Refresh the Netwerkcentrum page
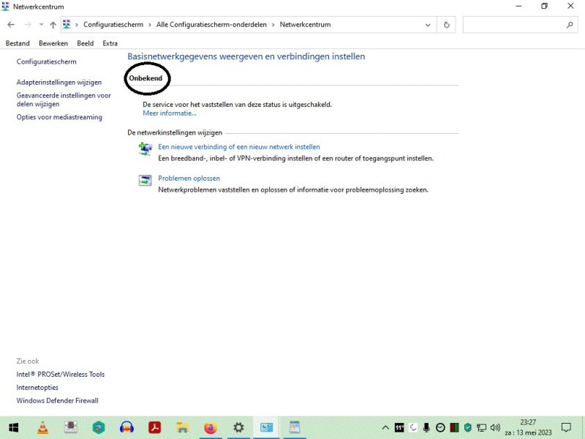The width and height of the screenshot is (585, 439). pos(447,25)
